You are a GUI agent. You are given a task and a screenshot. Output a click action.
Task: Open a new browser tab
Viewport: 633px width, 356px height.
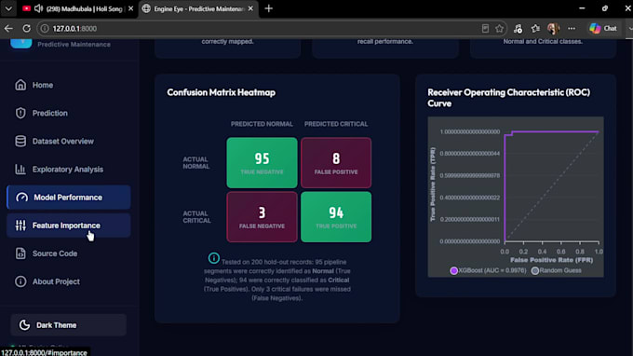[x=268, y=8]
